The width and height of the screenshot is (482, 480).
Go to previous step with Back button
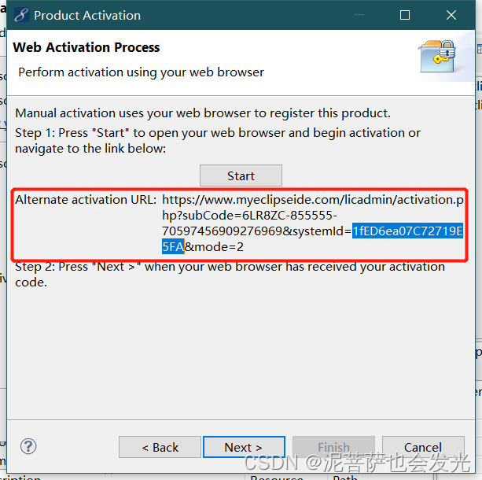coord(160,447)
